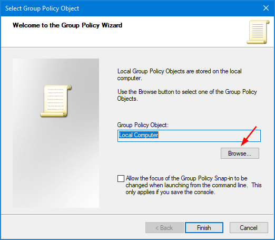Click the gray gradient wizard banner image
The image size is (275, 240).
coord(56,133)
